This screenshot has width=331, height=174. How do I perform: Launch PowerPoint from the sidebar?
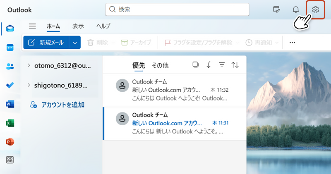click(10, 142)
